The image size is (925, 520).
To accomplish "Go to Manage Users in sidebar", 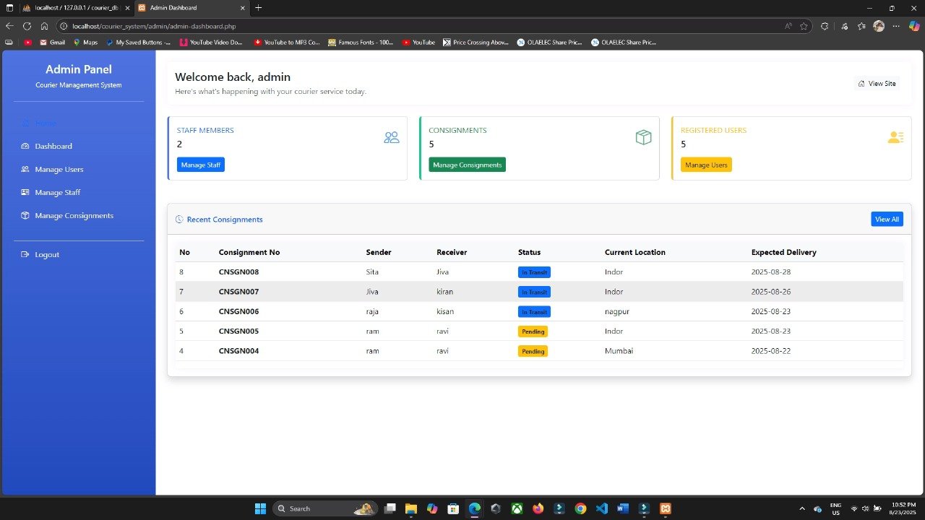I will coord(59,169).
